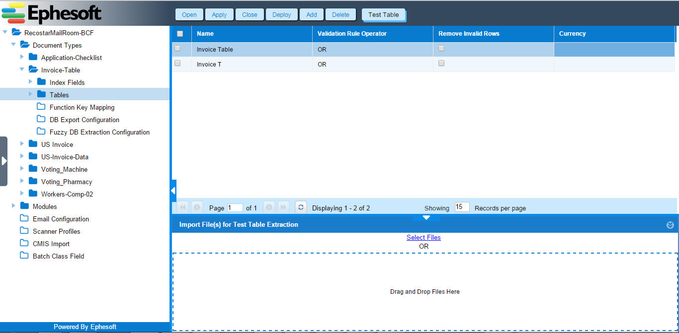Screen dimensions: 679x333
Task: Click the Voting_Pharmacy folder icon
Action: pyautogui.click(x=33, y=182)
